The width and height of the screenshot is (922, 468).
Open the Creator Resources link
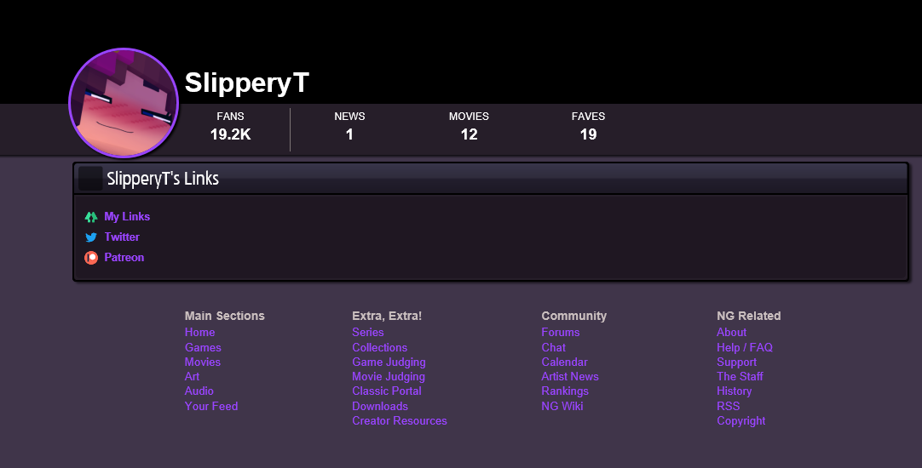pyautogui.click(x=399, y=420)
